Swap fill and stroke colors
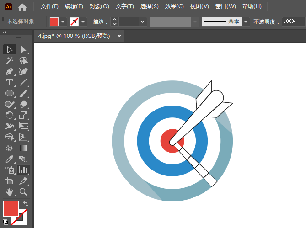This screenshot has height=228, width=306. click(26, 203)
